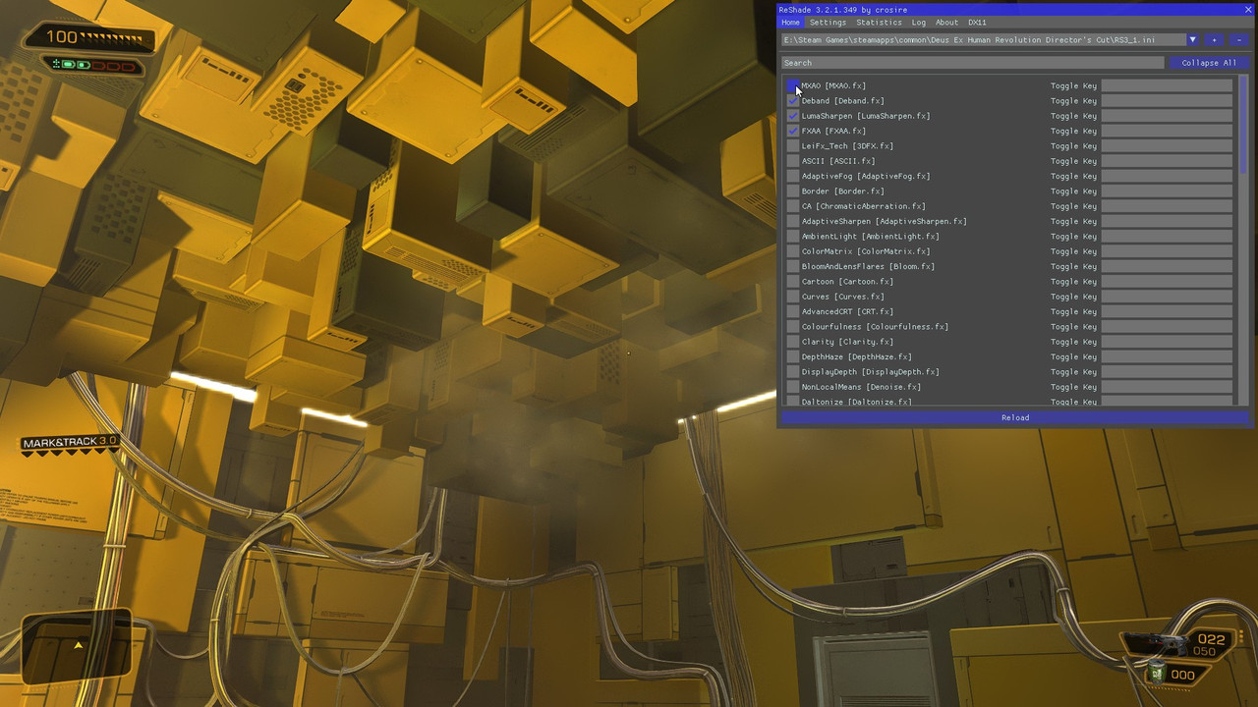Screen dimensions: 1258x707
Task: Enable the MXAO effect checkbox
Action: coord(793,85)
